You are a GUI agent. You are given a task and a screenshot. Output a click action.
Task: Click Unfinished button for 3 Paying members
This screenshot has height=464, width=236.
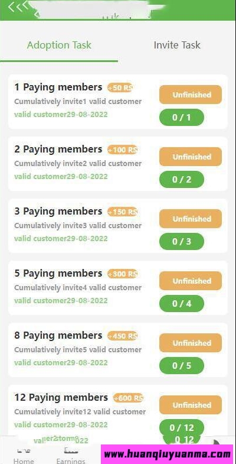[191, 219]
